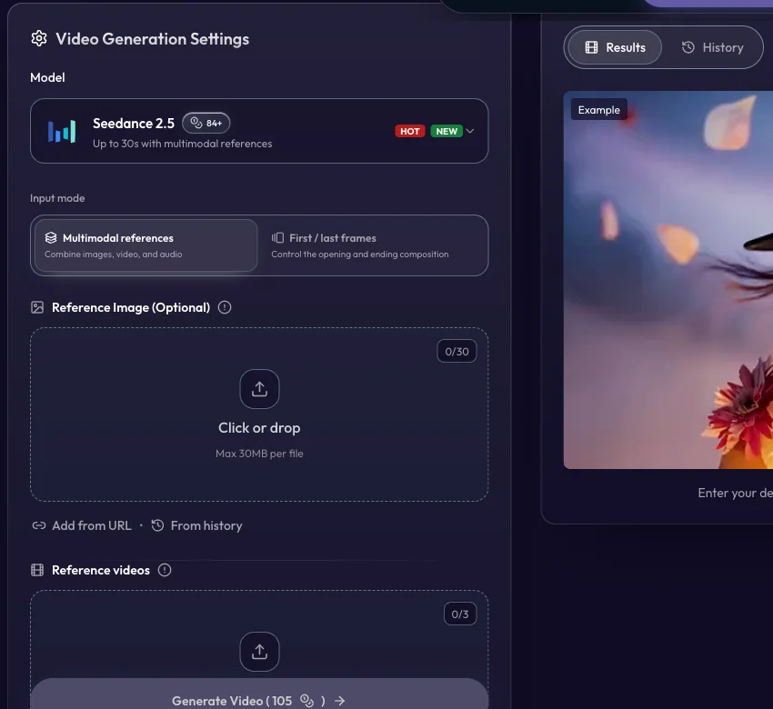Open the Seedance 2.5 model dropdown chevron
This screenshot has width=773, height=709.
[x=470, y=131]
